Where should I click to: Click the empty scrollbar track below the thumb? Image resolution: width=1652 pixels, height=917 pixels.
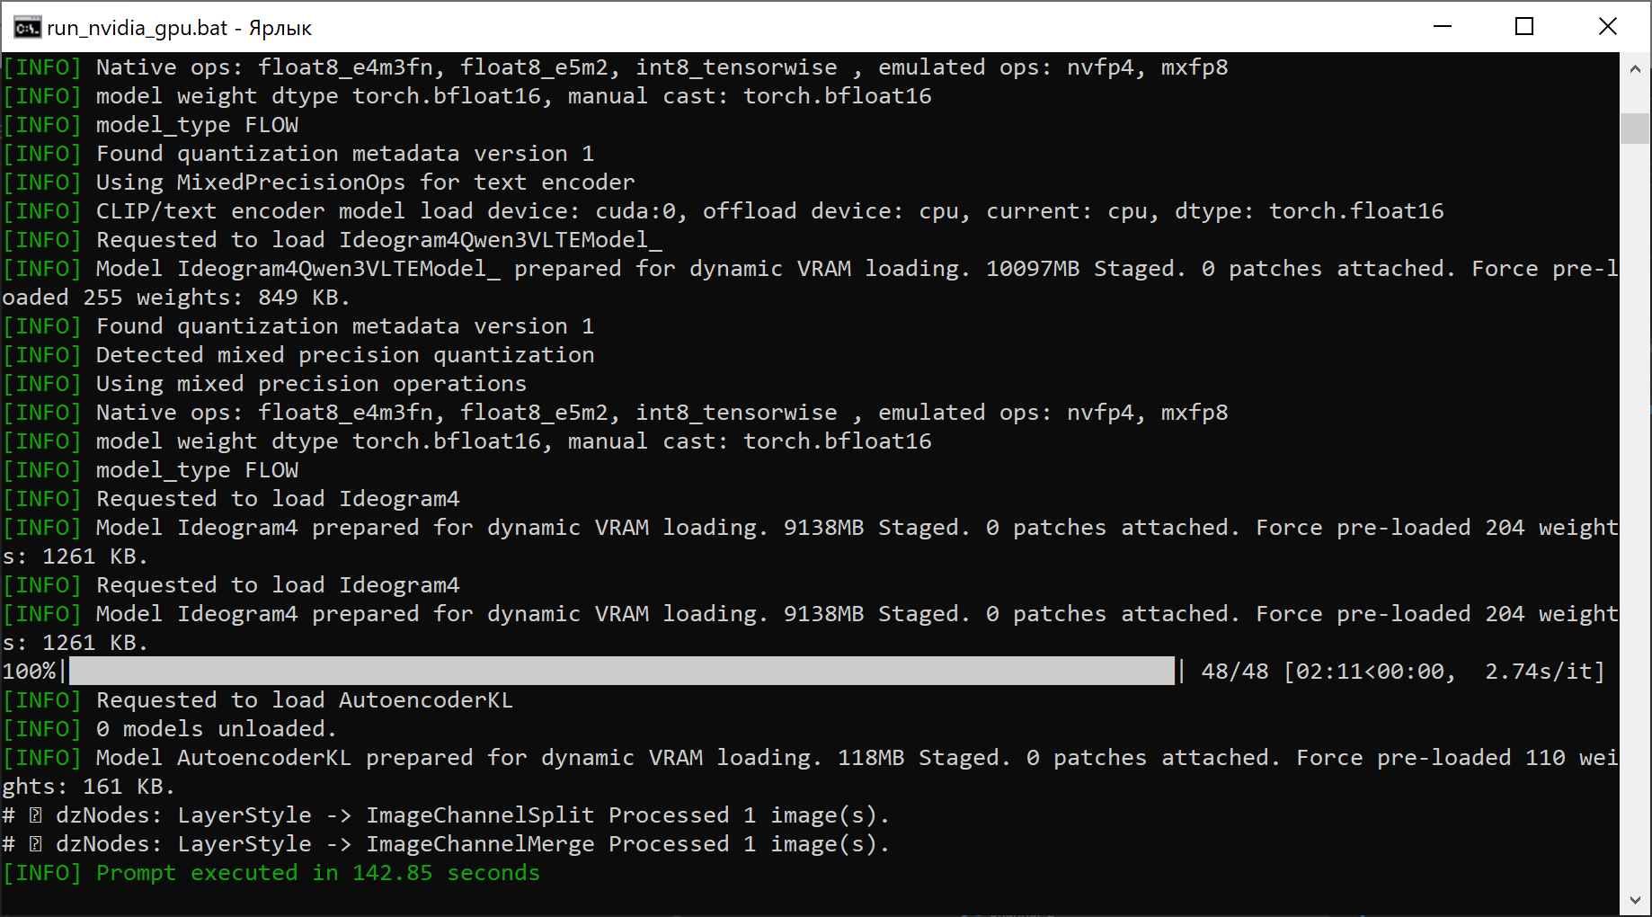pos(1635,512)
